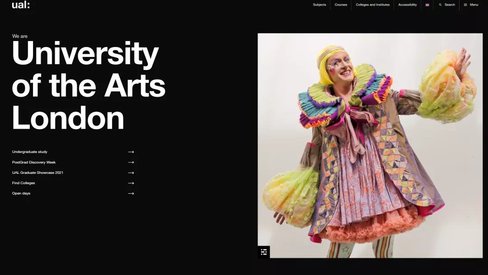The height and width of the screenshot is (275, 488).
Task: Open Colleges and Institutes navigation item
Action: [x=372, y=5]
